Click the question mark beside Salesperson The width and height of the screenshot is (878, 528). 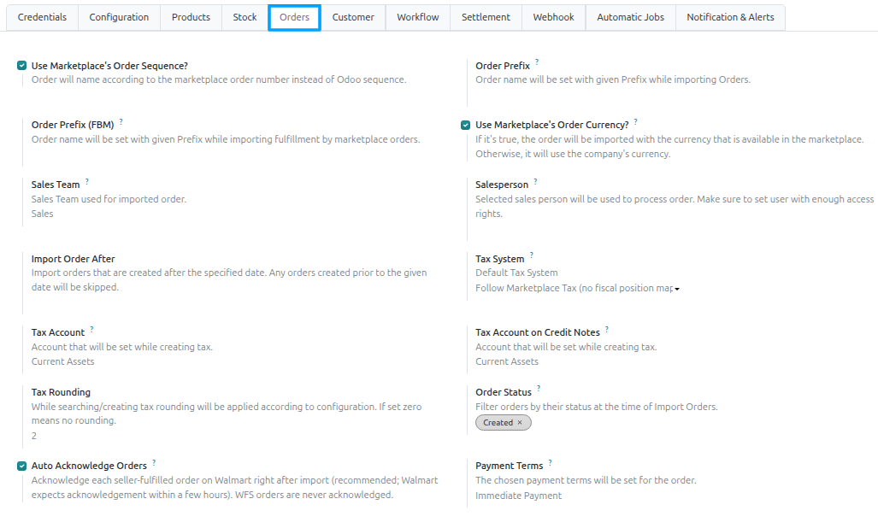(535, 180)
